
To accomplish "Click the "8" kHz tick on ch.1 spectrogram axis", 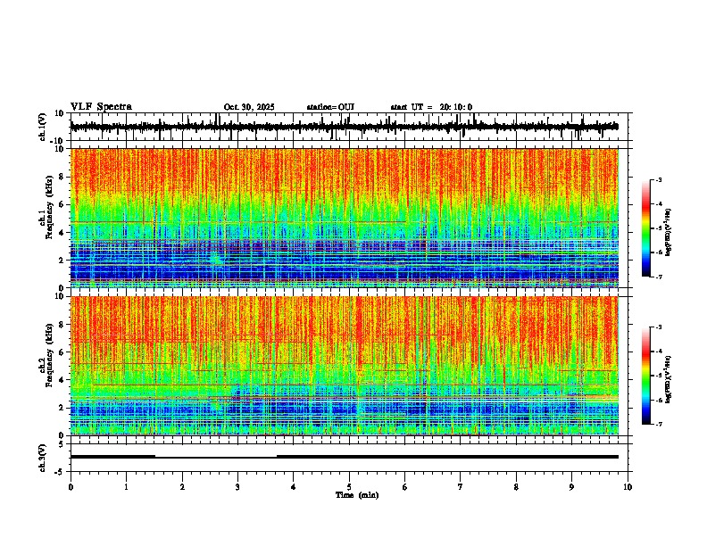I will click(62, 177).
